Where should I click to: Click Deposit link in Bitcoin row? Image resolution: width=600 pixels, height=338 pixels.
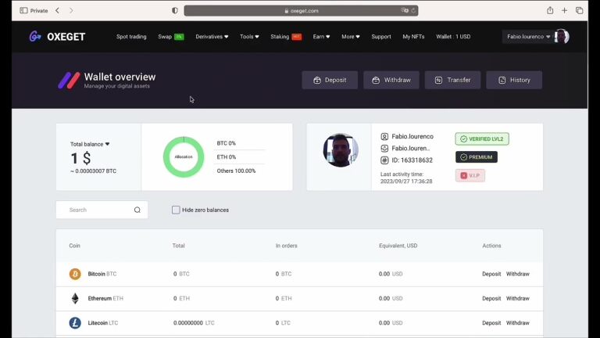click(x=491, y=274)
